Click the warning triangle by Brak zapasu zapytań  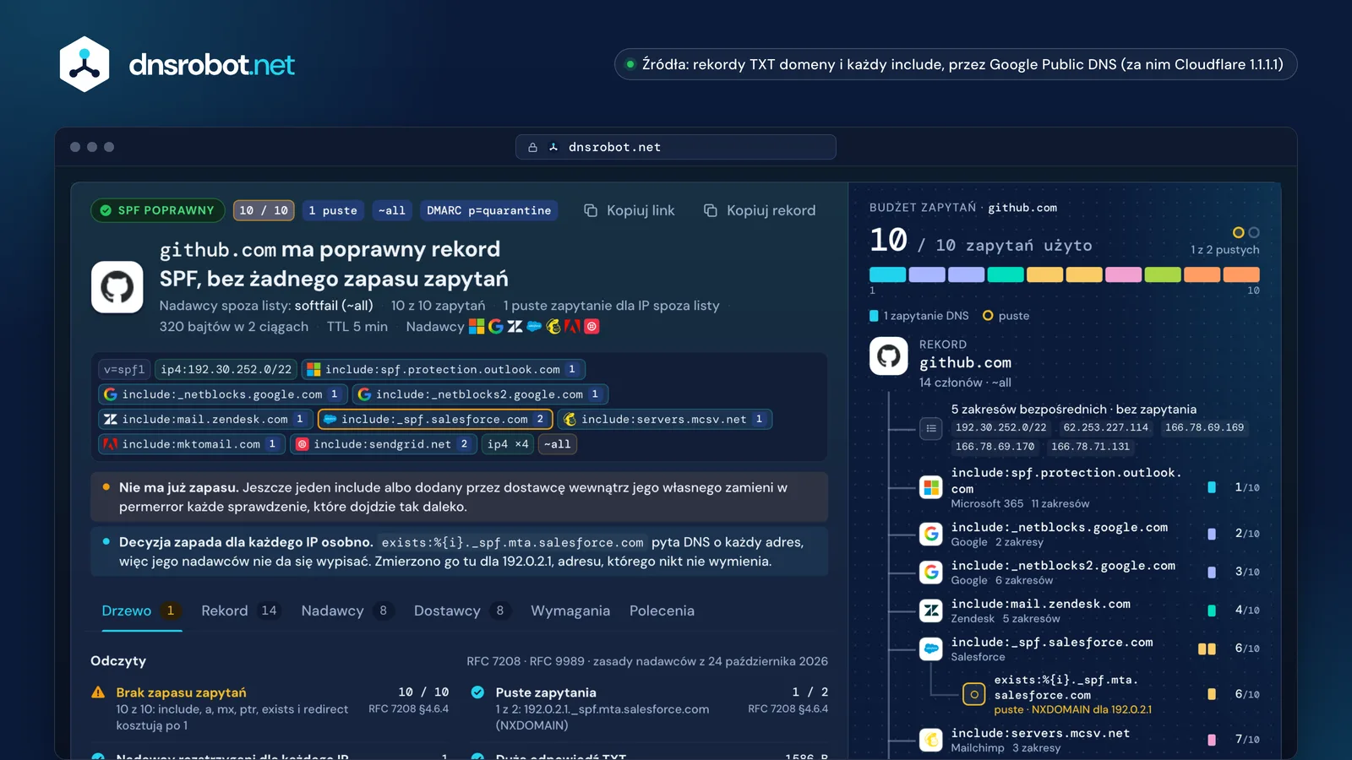98,692
